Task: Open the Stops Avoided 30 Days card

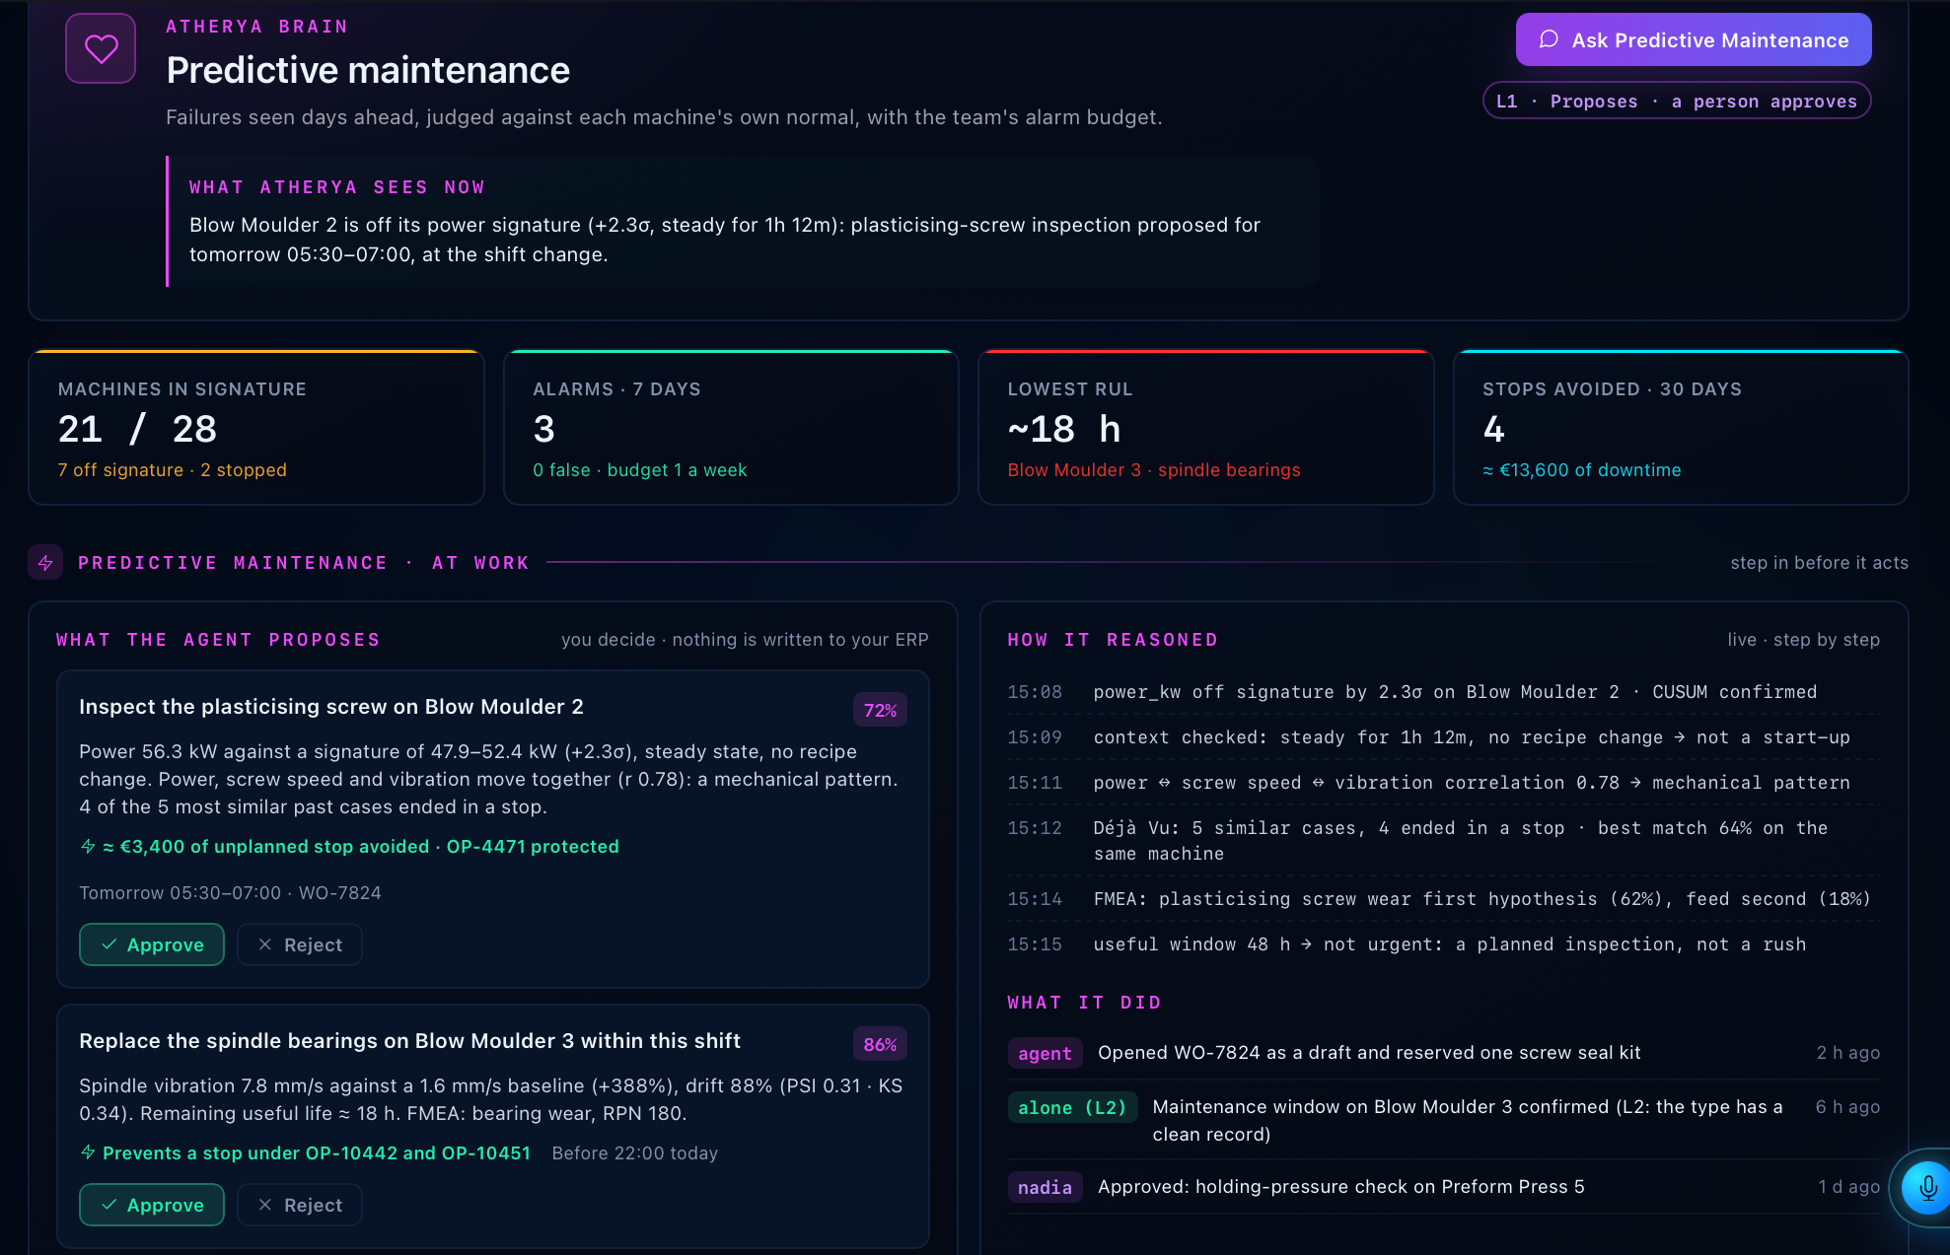Action: [1681, 428]
